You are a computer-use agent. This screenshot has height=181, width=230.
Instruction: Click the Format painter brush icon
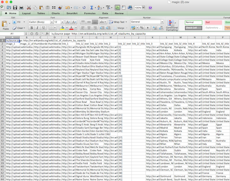coord(60,8)
